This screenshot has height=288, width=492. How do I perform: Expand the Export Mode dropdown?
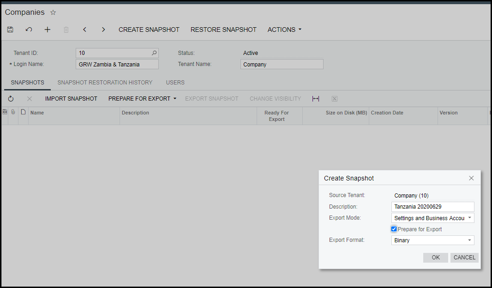point(469,218)
